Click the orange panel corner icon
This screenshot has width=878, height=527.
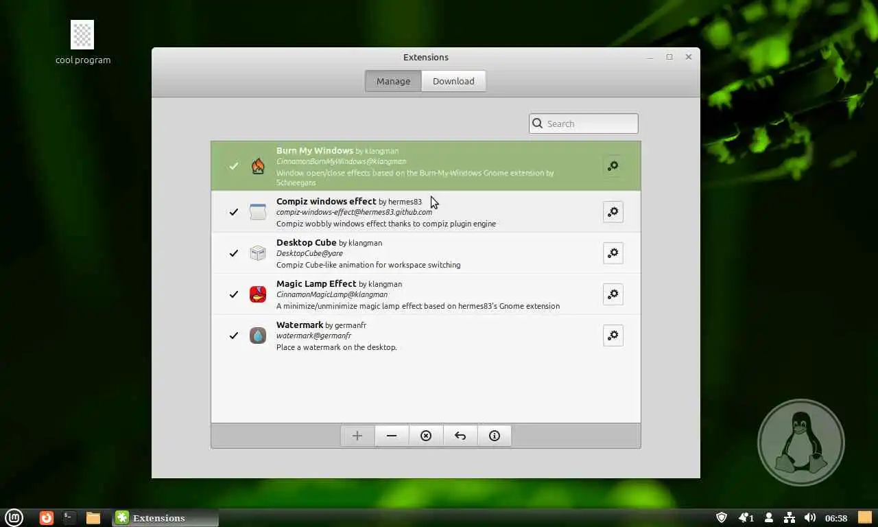tap(864, 518)
